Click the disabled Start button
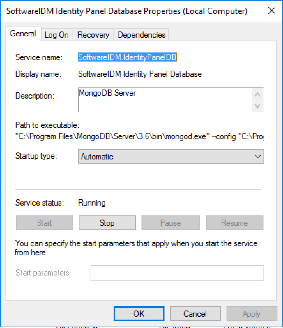Screen dimensions: 283x328 pyautogui.click(x=44, y=223)
